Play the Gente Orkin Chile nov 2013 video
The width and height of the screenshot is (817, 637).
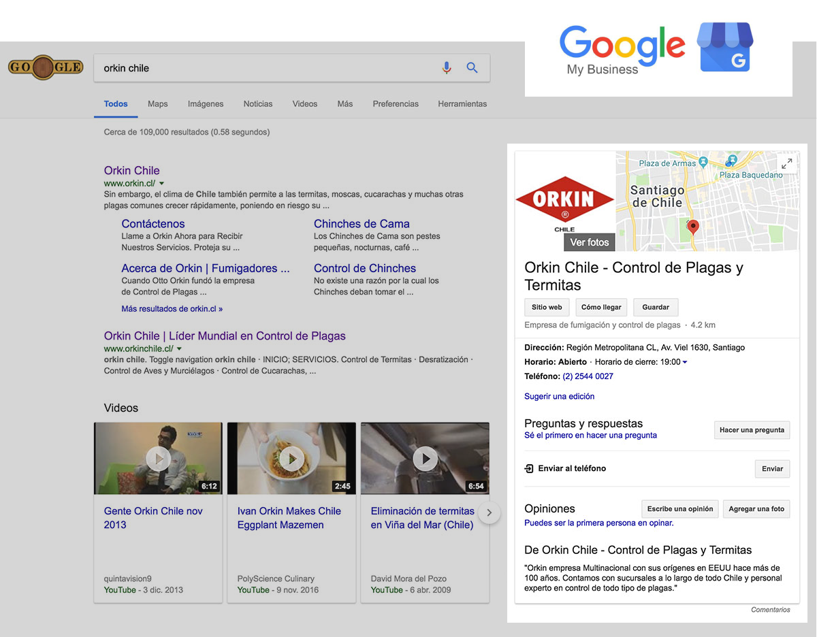(x=158, y=459)
